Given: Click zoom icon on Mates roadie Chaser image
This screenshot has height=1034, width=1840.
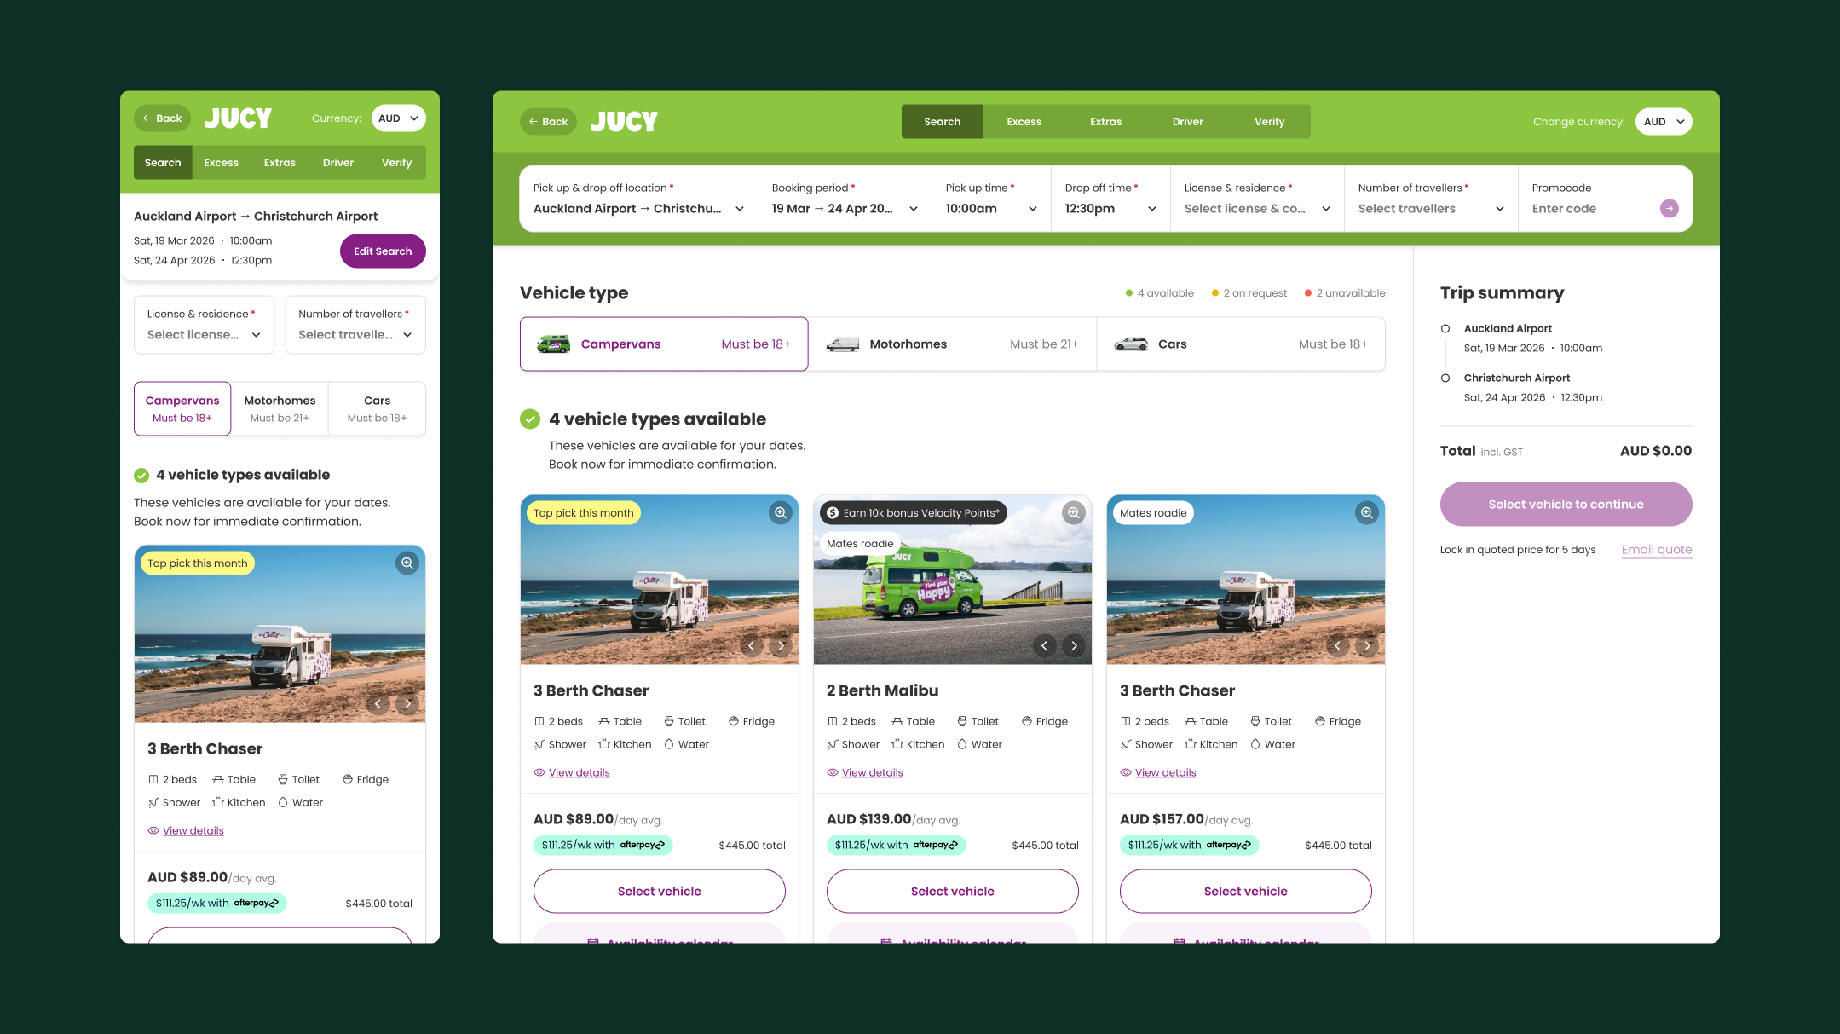Looking at the screenshot, I should point(1366,512).
